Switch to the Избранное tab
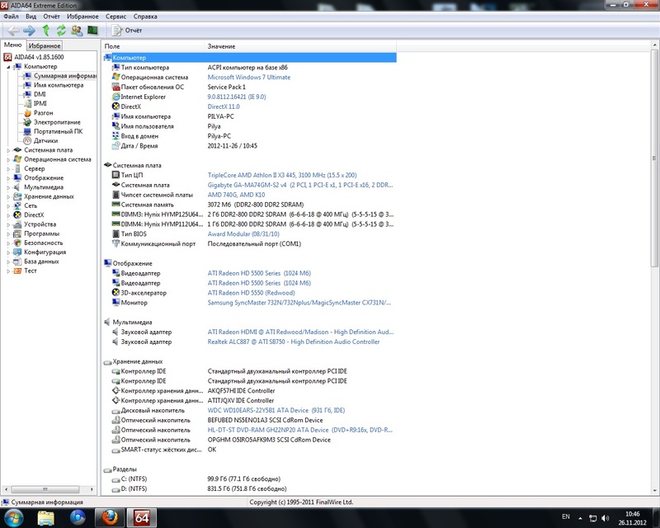Image resolution: width=660 pixels, height=528 pixels. (44, 45)
